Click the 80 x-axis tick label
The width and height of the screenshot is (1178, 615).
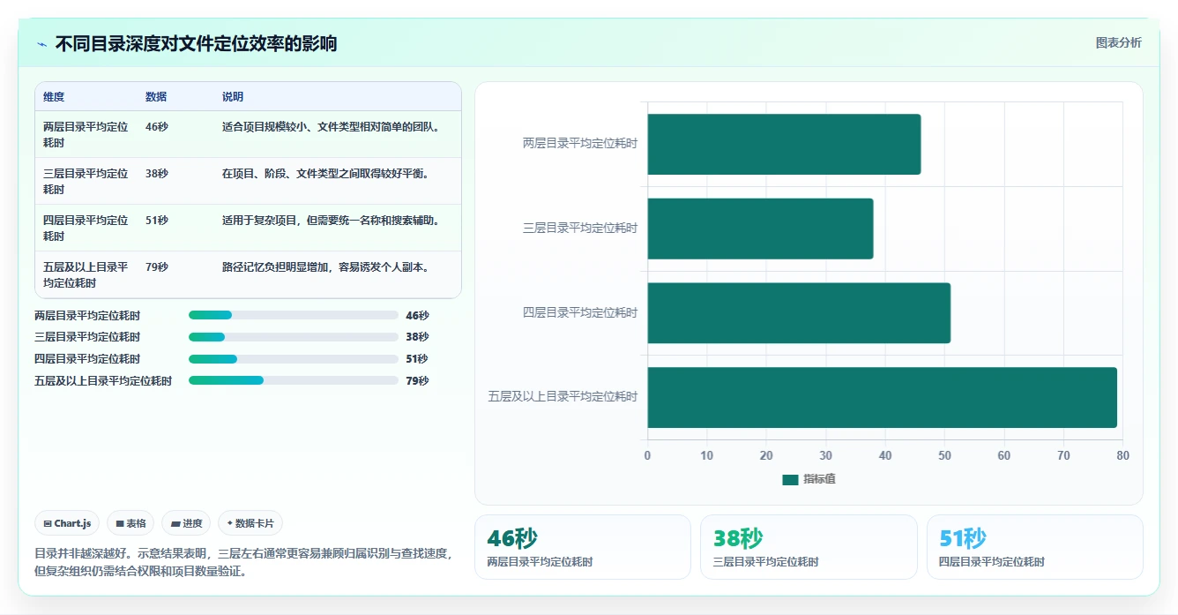point(1122,455)
